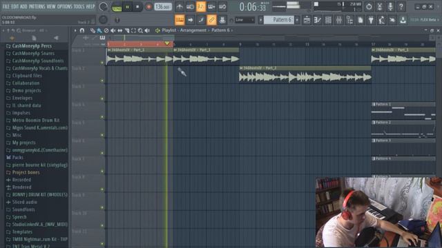Open the Playlist view icon
The width and height of the screenshot is (442, 248).
point(307,20)
